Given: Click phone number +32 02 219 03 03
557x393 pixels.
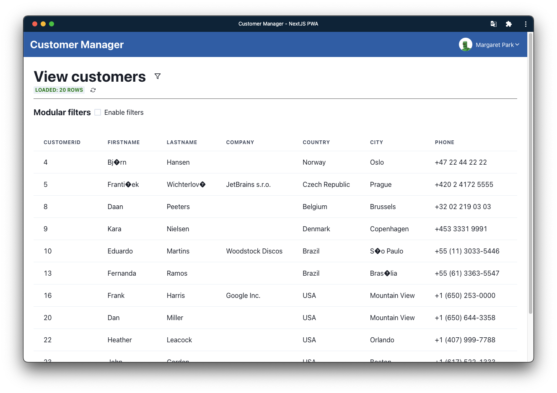Looking at the screenshot, I should click(463, 207).
